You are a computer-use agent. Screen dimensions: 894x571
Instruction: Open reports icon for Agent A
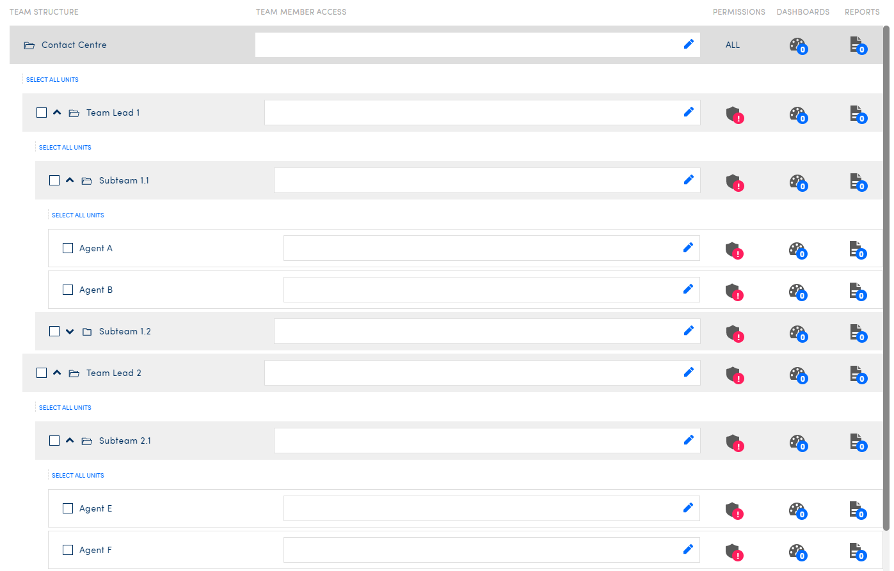(x=857, y=249)
